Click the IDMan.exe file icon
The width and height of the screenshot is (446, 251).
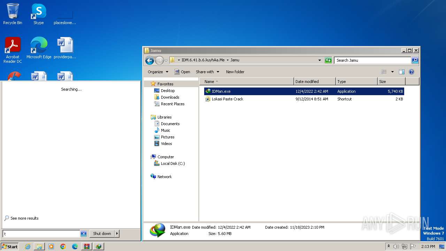point(208,91)
